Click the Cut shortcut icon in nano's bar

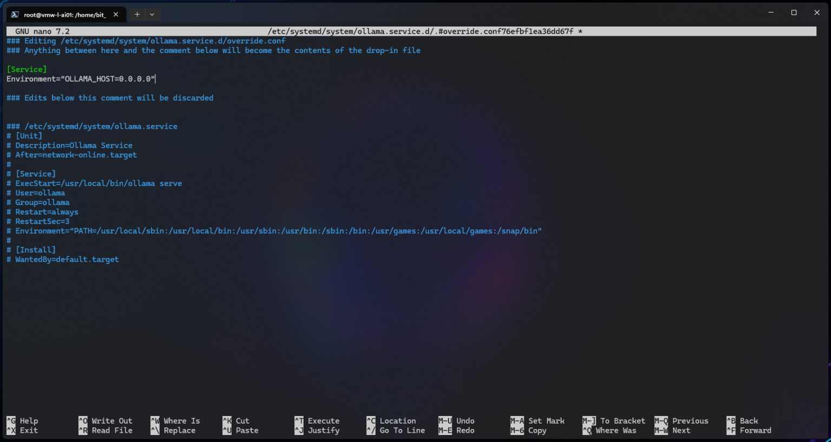point(241,420)
